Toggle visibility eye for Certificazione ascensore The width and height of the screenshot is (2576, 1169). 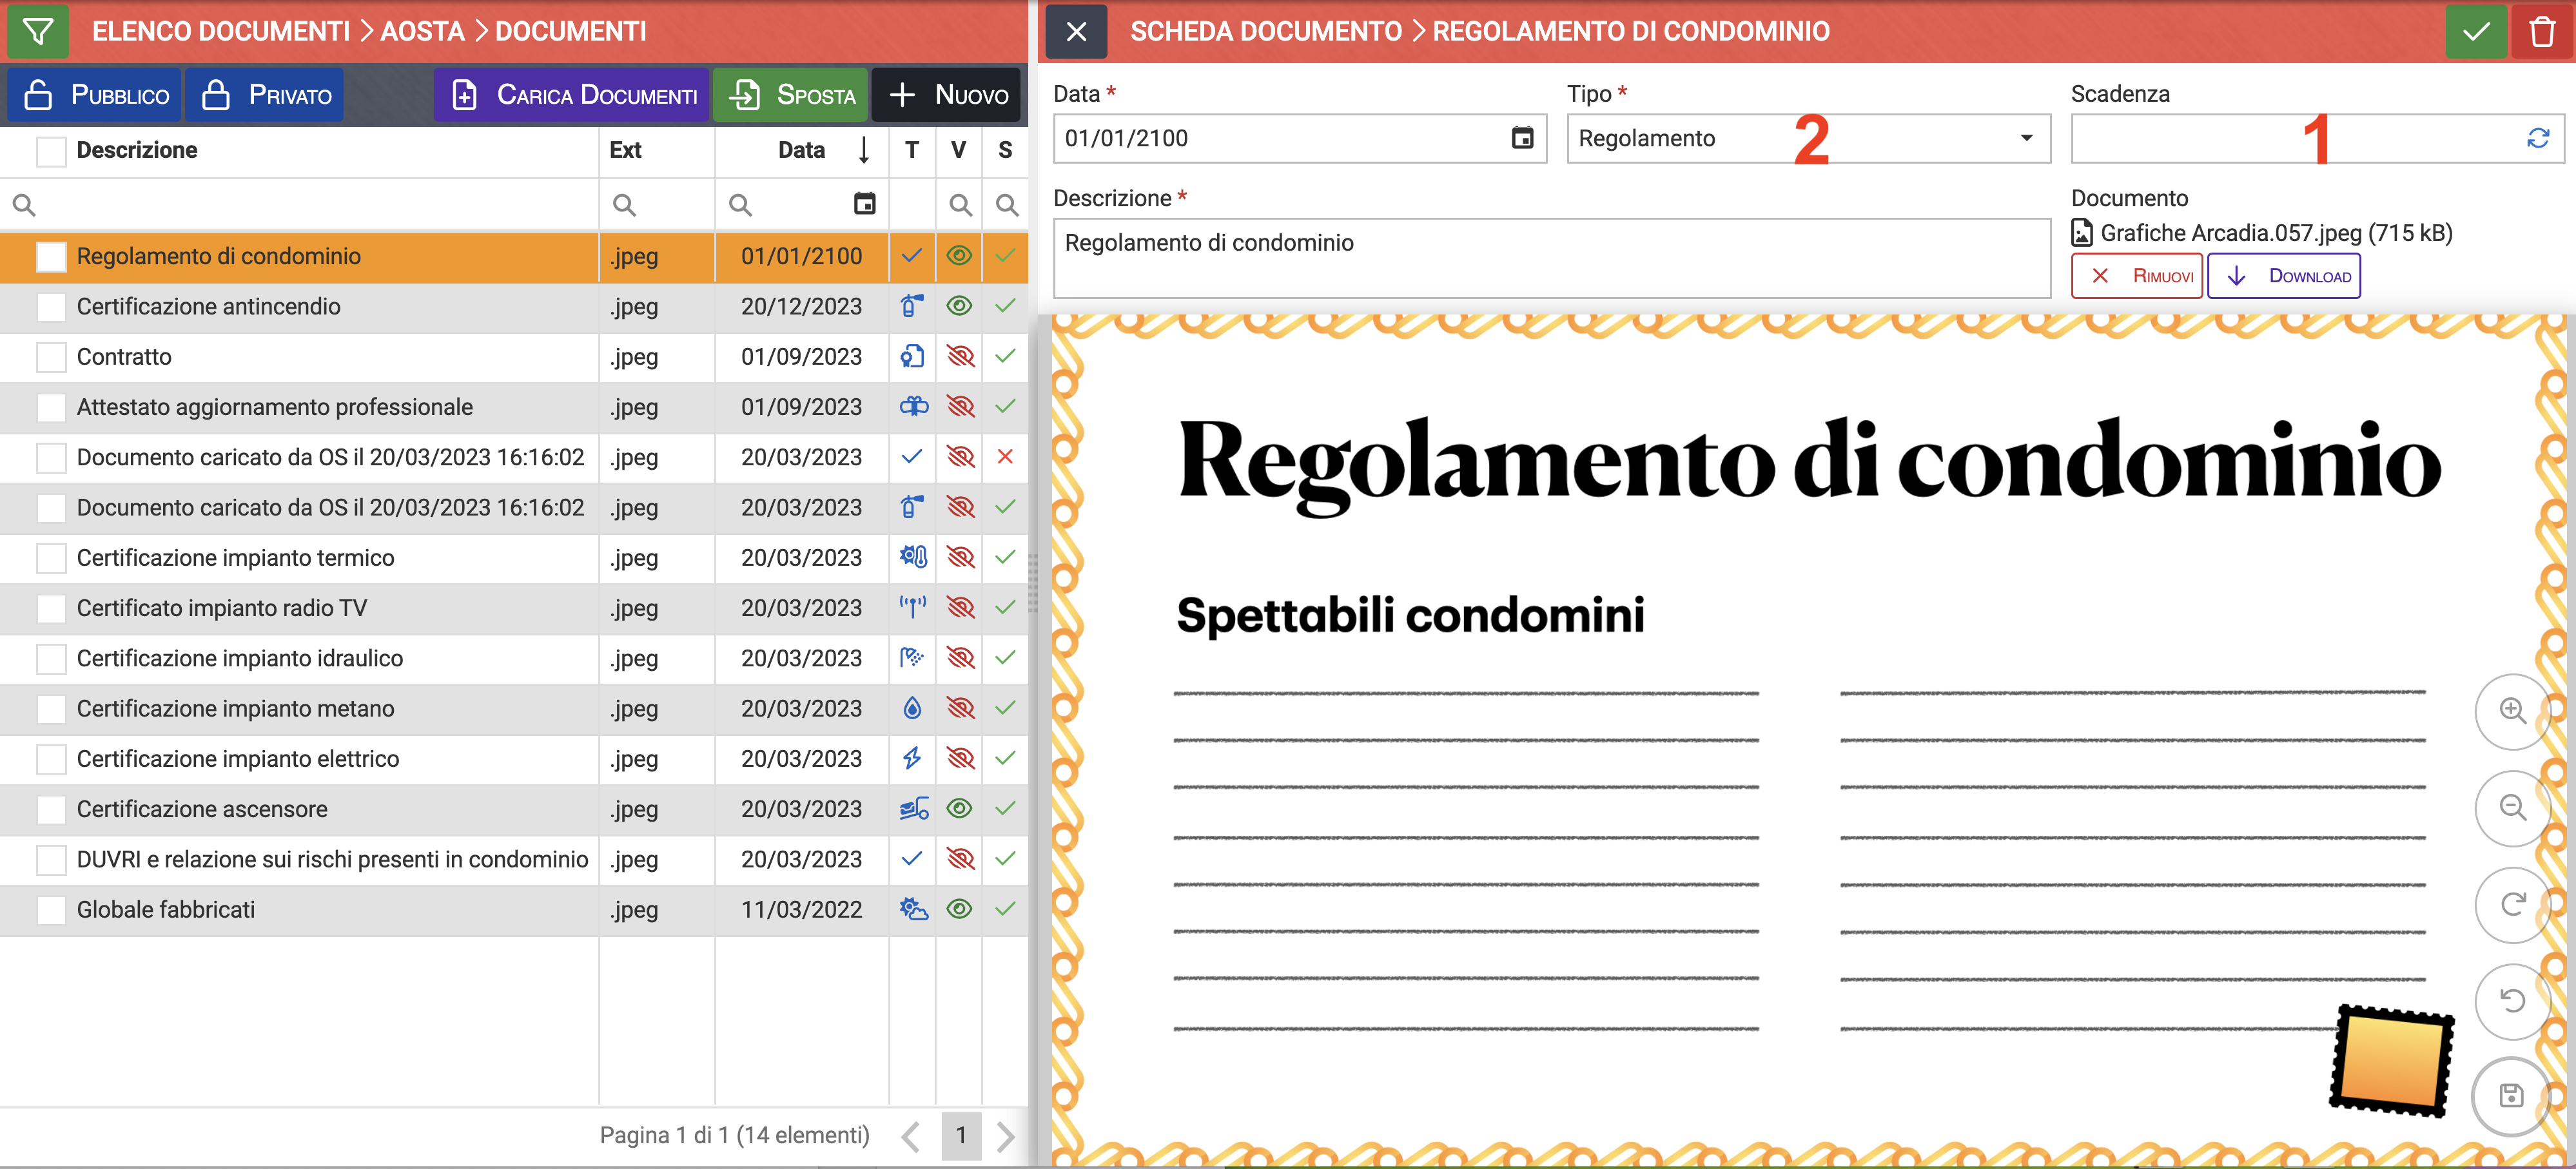(x=959, y=809)
